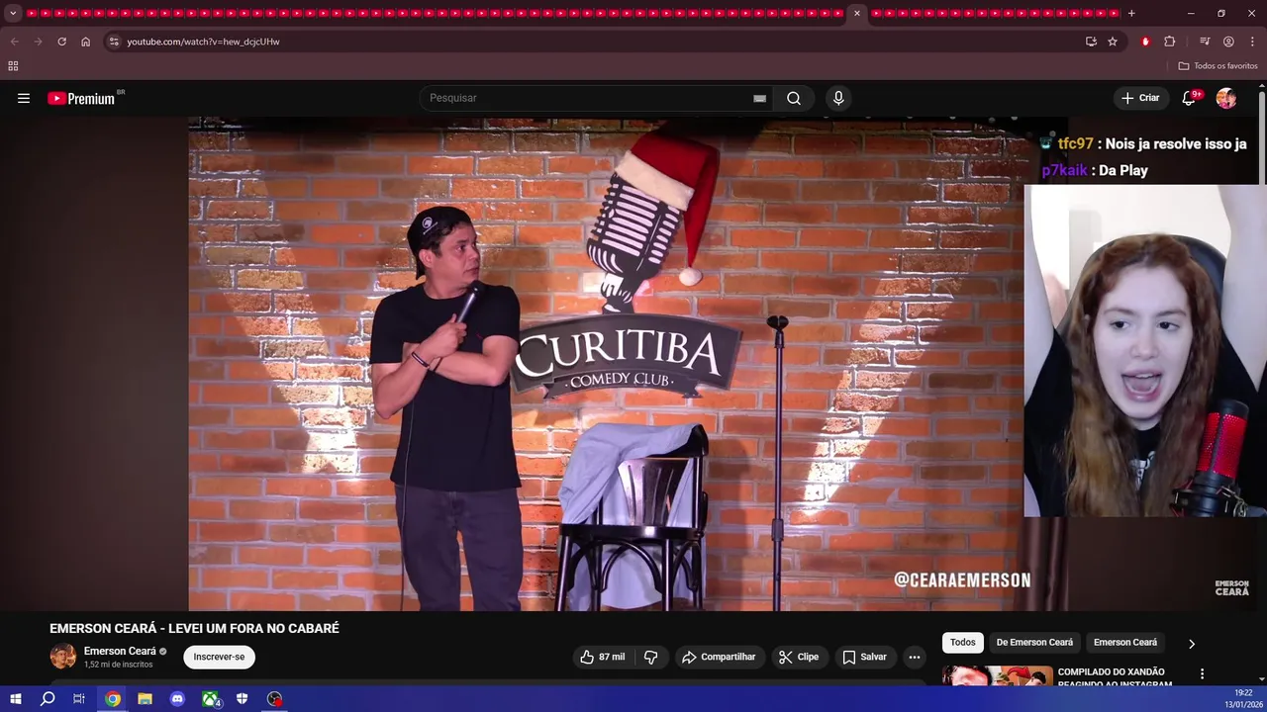Subscribe via Inscrever-se button
The width and height of the screenshot is (1267, 712).
[219, 657]
